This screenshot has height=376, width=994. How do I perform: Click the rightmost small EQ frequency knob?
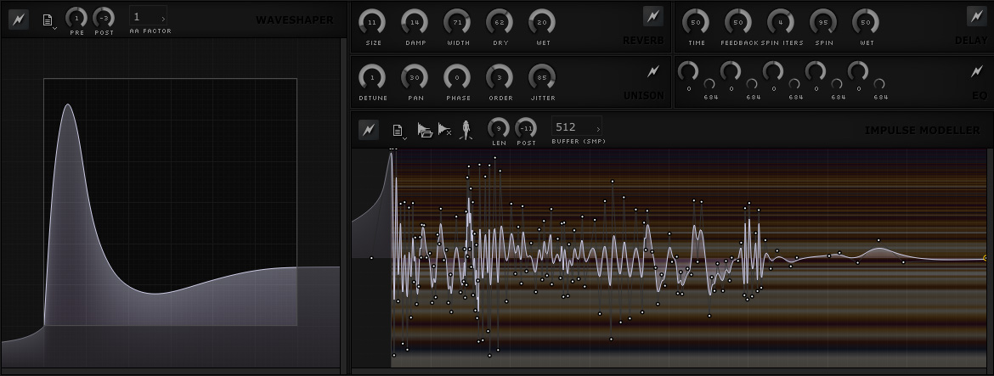point(880,84)
